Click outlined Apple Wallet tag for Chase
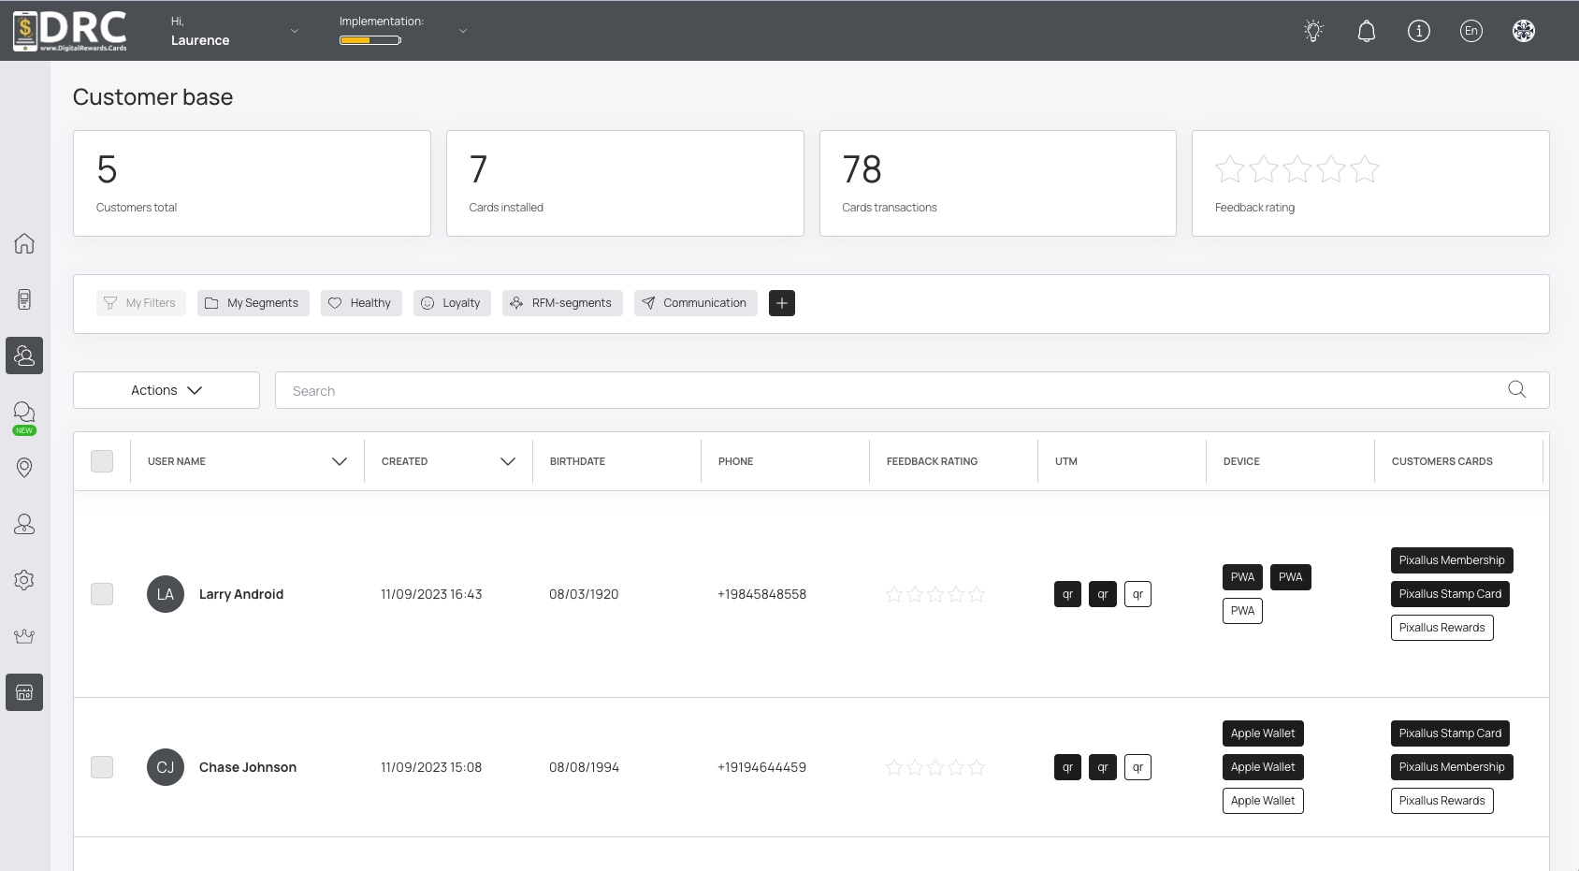Viewport: 1579px width, 871px height. pyautogui.click(x=1263, y=801)
